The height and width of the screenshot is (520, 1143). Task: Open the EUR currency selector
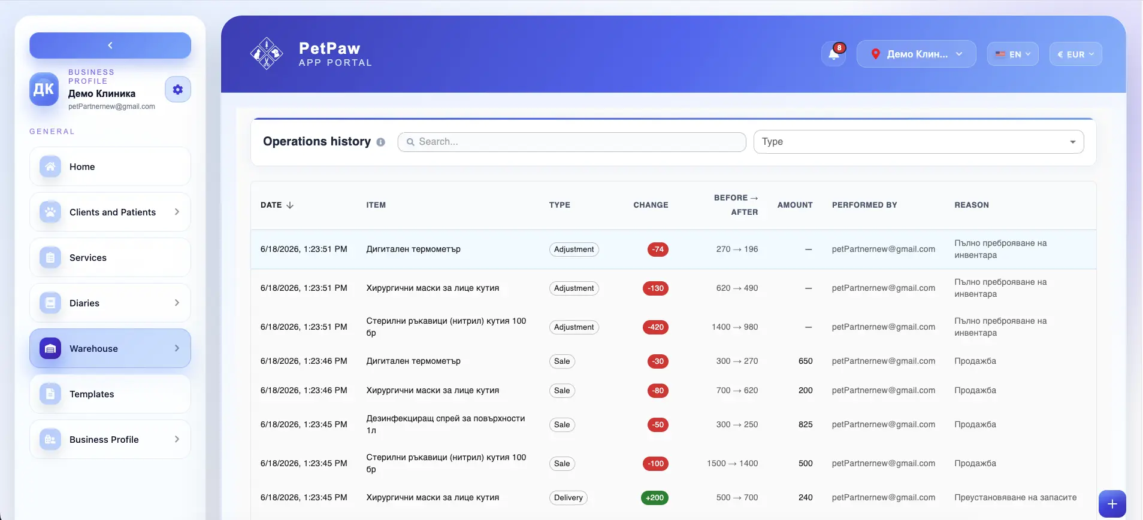pos(1075,54)
